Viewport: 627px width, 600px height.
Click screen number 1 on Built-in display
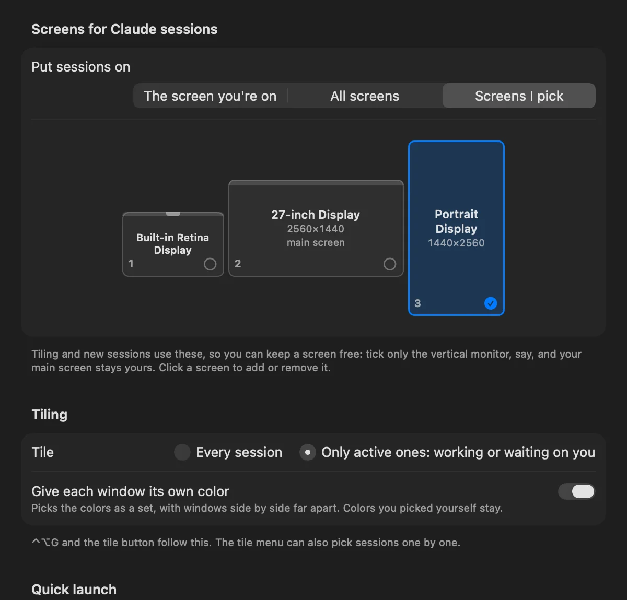[131, 264]
